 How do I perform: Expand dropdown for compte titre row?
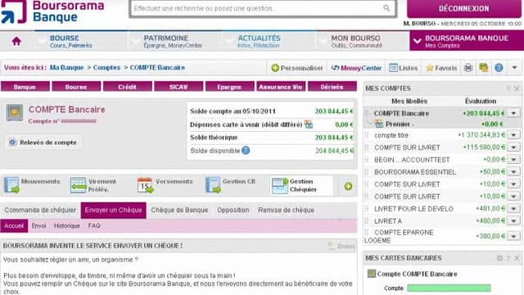pos(513,135)
